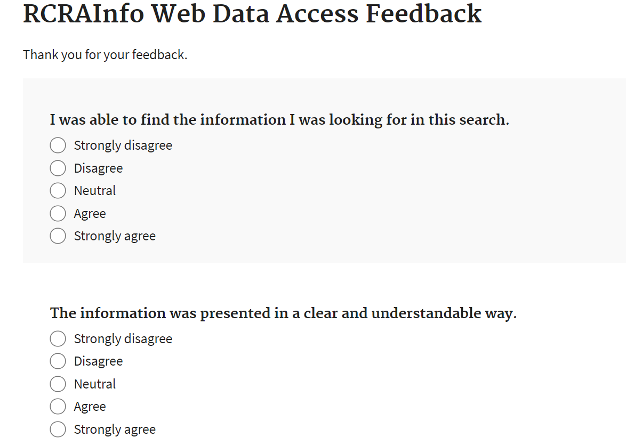Viewport: 626px width, 445px height.
Task: Click the 'I was able to find the information' question text
Action: [279, 120]
